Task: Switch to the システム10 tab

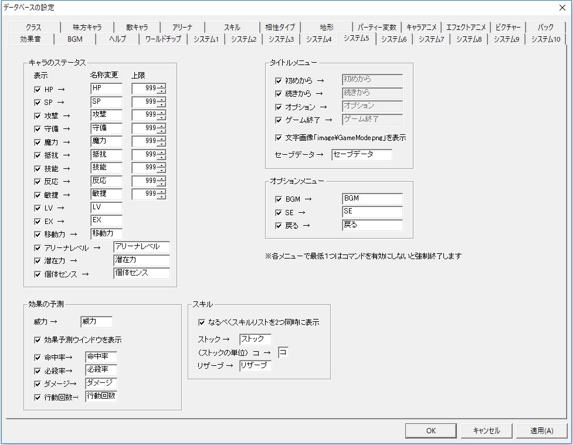Action: [x=545, y=39]
